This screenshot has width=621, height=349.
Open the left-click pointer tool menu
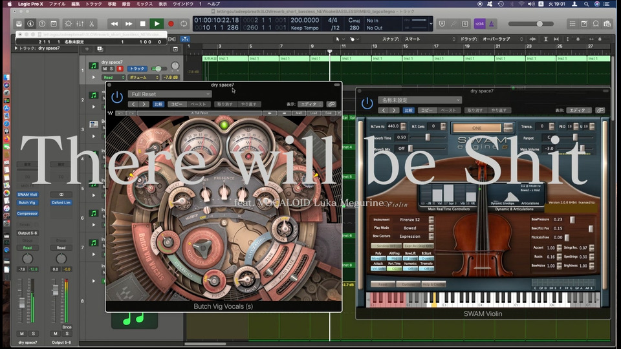(339, 39)
